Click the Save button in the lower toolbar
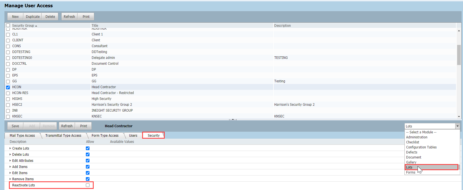 [15, 126]
